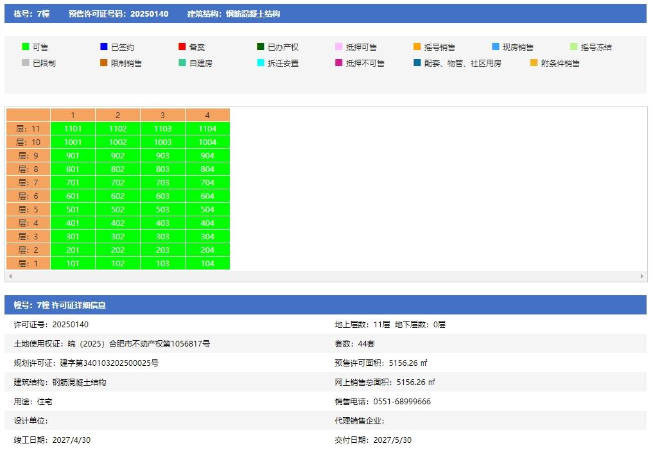
Task: Click the light green 摇号冻结 swatch
Action: [x=574, y=47]
